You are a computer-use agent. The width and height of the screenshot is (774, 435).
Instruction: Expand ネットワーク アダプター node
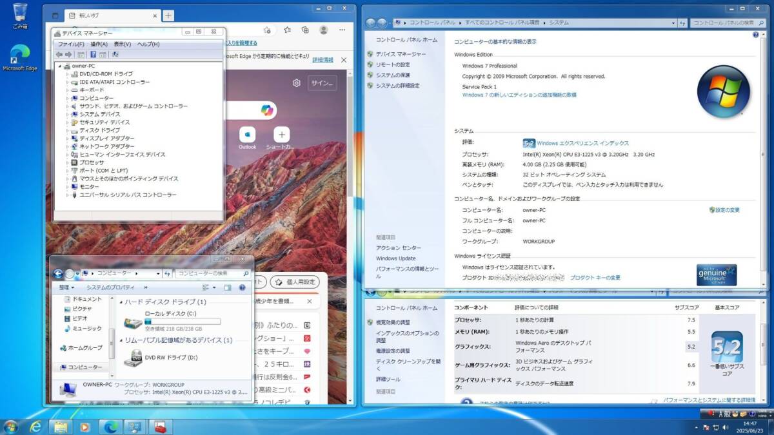(67, 146)
